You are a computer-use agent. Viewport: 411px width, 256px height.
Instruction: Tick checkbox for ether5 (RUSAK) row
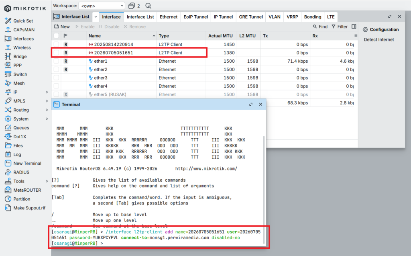(x=56, y=94)
